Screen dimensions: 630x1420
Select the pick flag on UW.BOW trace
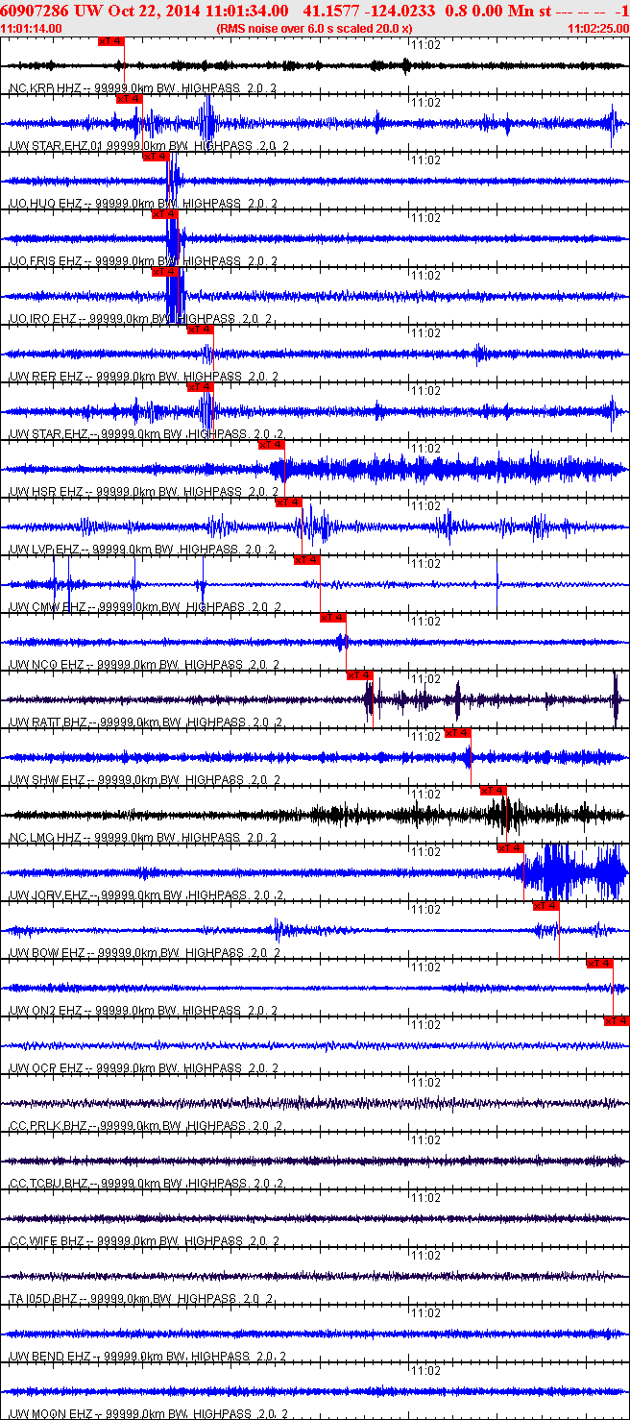pyautogui.click(x=546, y=906)
